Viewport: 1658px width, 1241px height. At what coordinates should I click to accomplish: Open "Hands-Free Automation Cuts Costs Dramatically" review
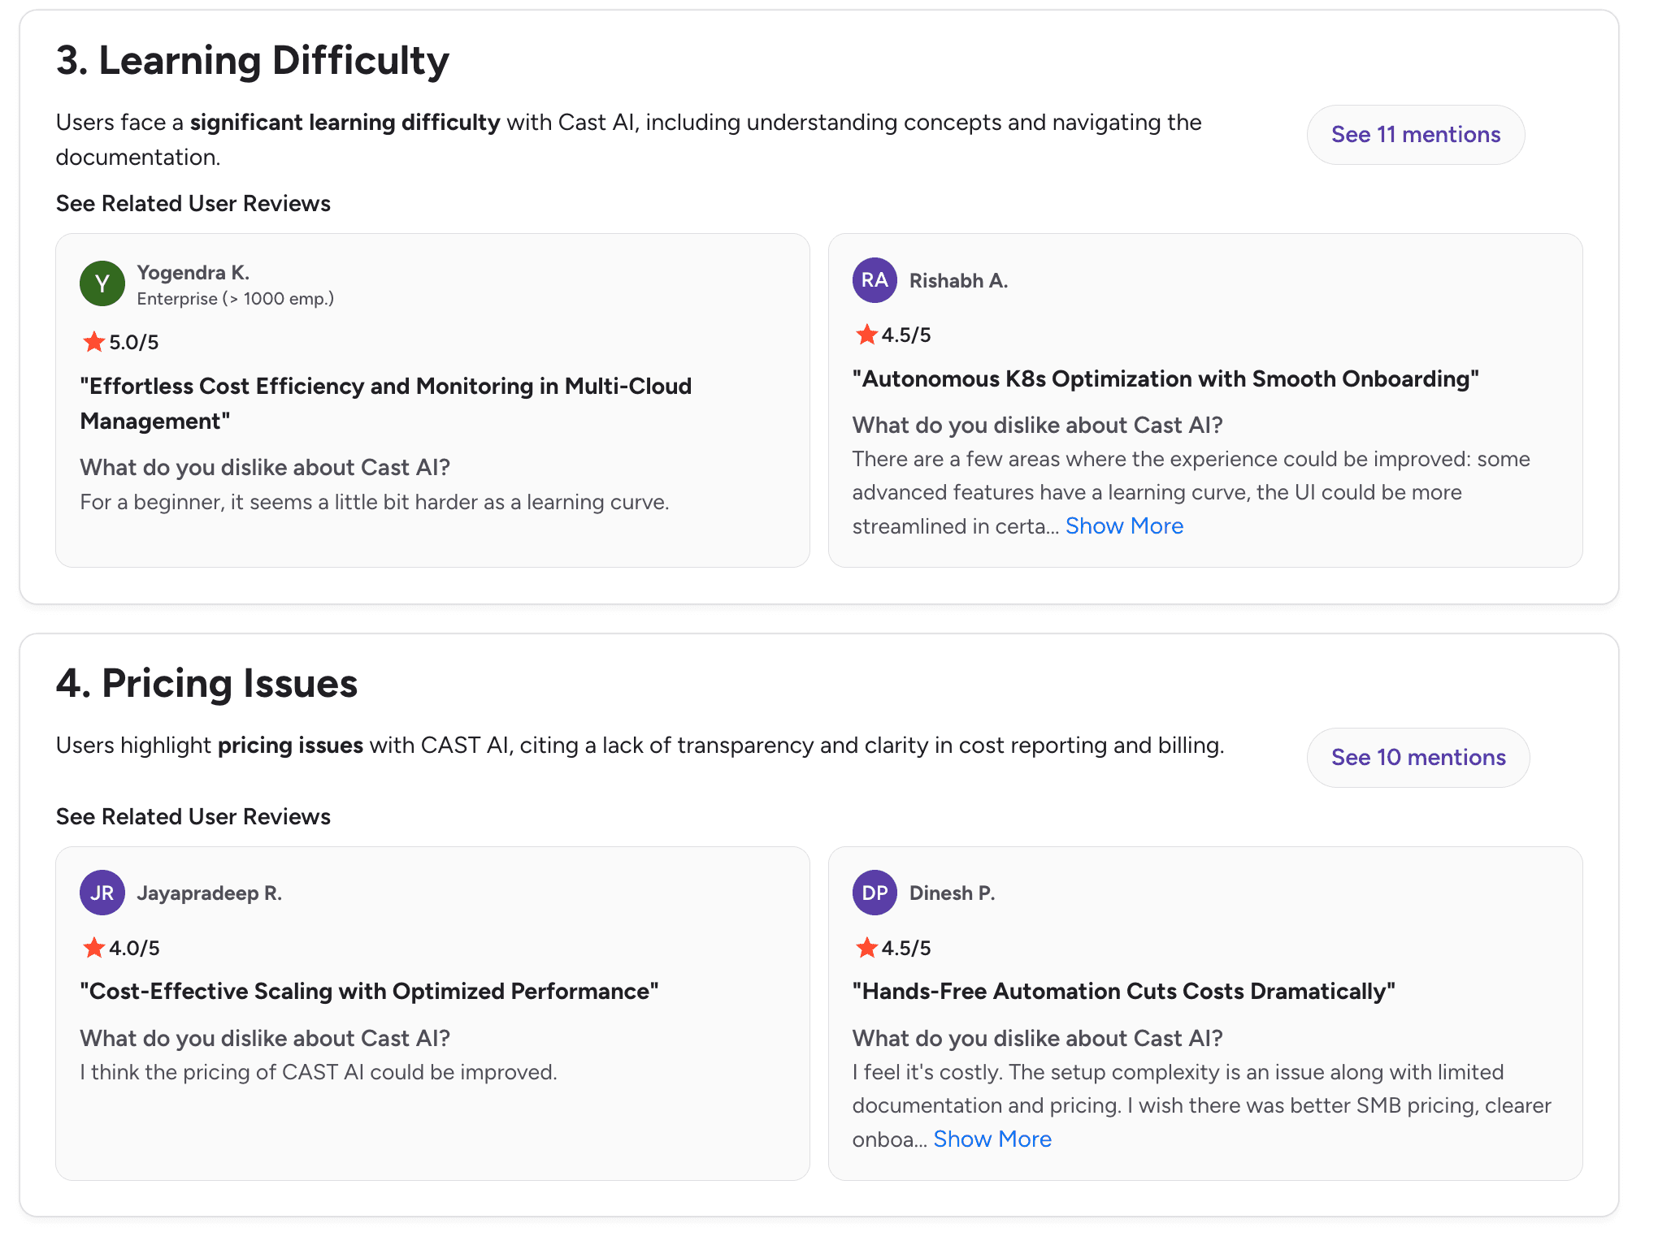pyautogui.click(x=1123, y=992)
